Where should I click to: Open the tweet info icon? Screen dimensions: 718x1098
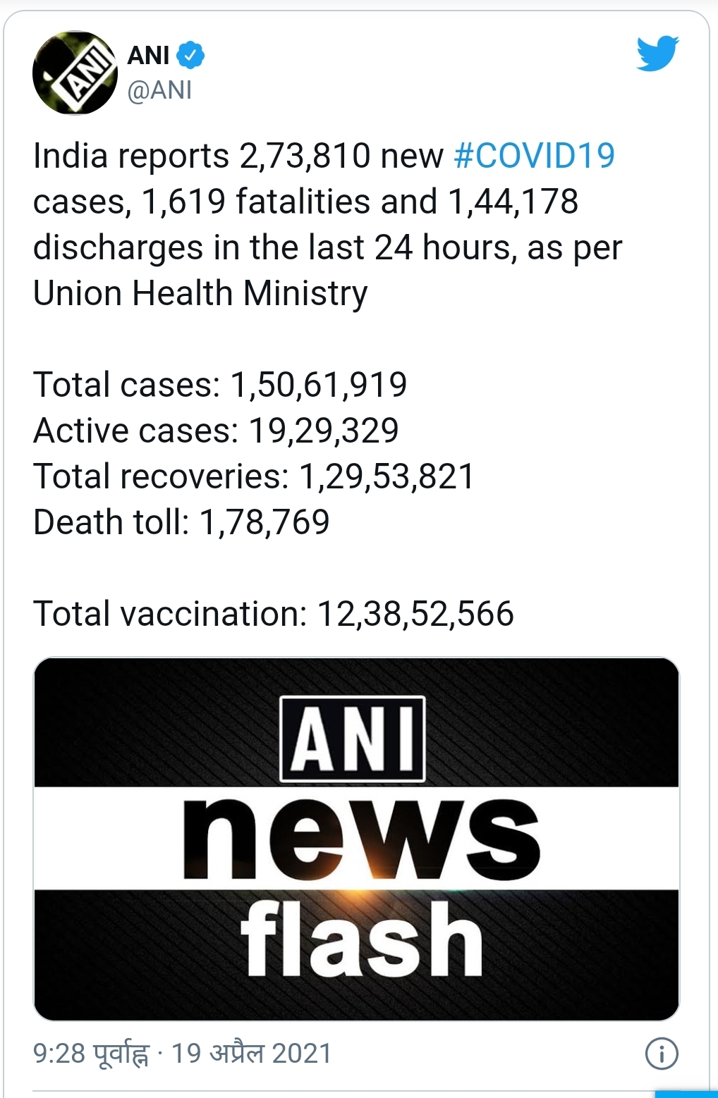(661, 1054)
